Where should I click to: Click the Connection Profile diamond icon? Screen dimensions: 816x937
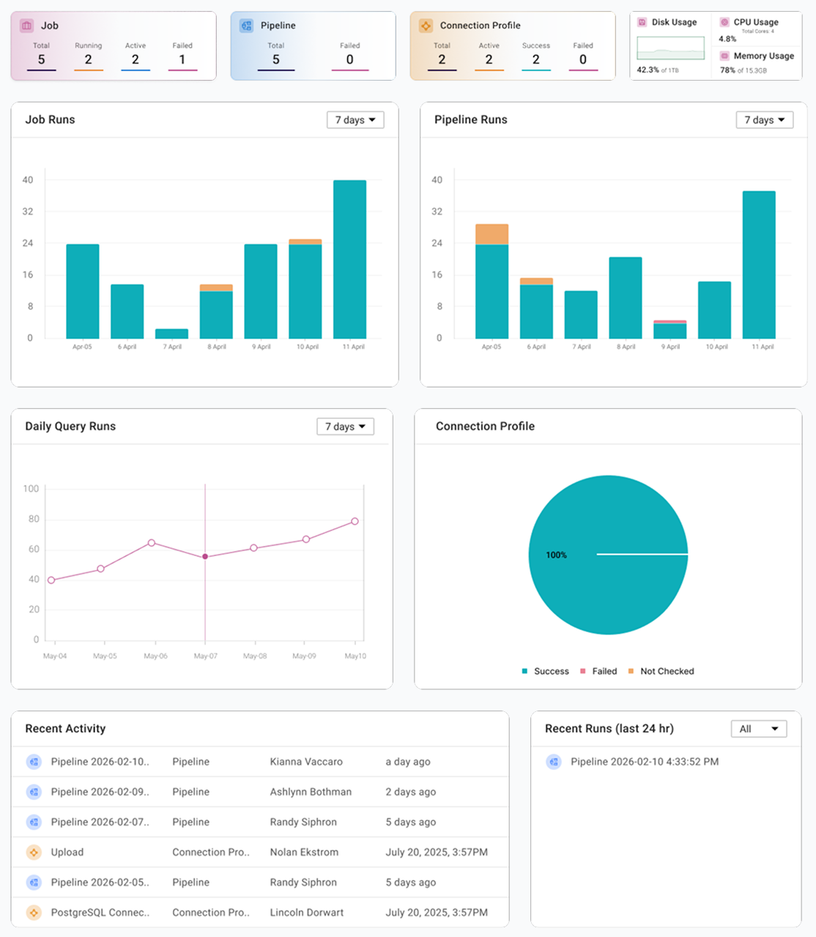(426, 25)
